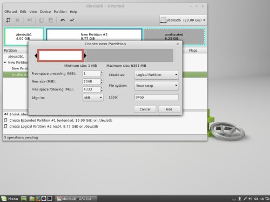Click the New size input field
This screenshot has height=202, width=270.
(91, 81)
